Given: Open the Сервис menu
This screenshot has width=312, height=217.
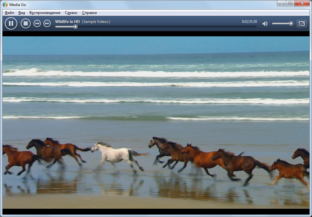Looking at the screenshot, I should point(71,13).
